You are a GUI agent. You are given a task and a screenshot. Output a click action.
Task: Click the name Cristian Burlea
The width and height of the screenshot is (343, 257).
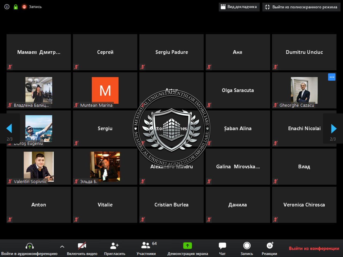[x=171, y=205]
